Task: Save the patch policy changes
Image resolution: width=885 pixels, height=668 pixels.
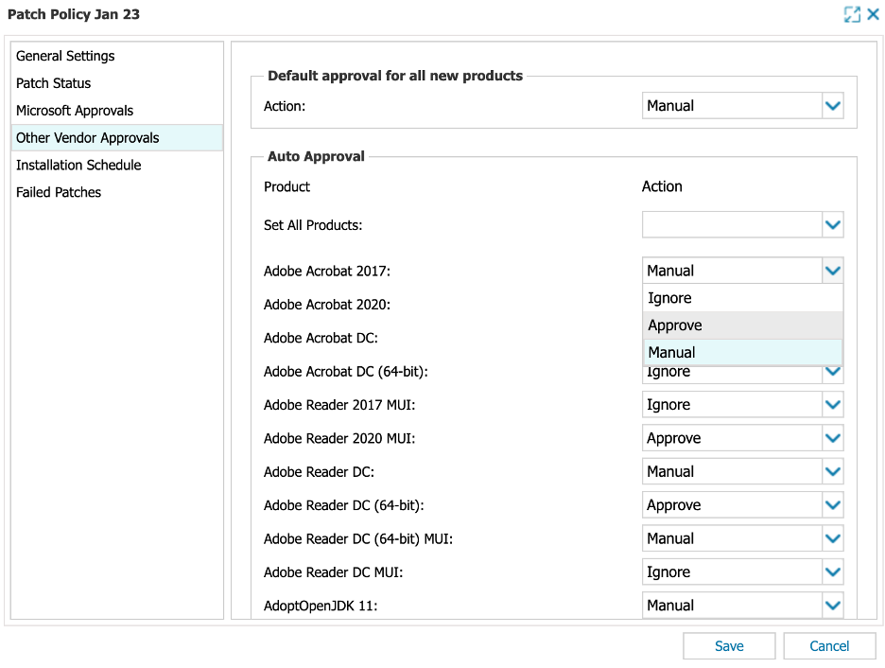Action: (728, 645)
